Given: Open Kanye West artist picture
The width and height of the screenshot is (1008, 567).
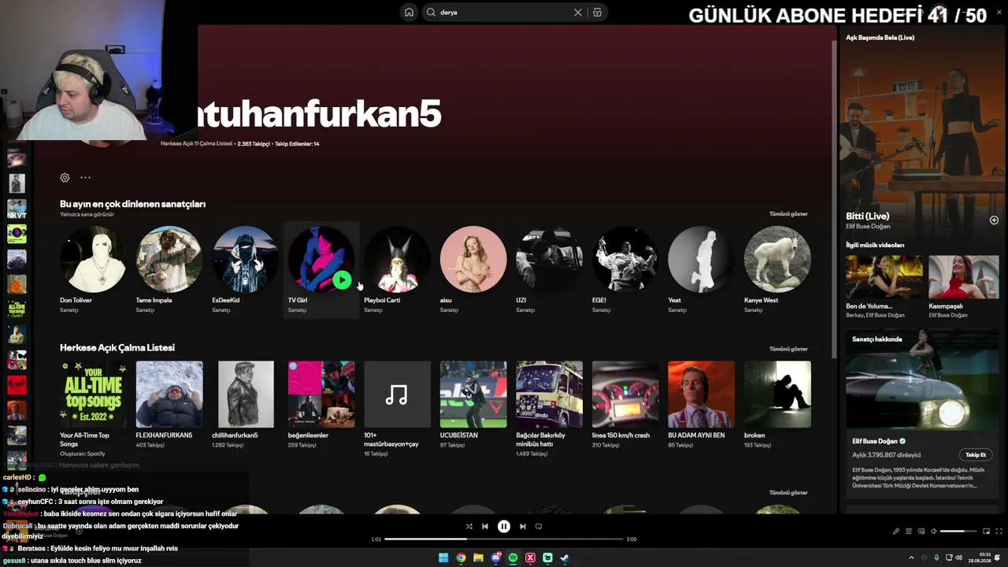Looking at the screenshot, I should coord(777,259).
